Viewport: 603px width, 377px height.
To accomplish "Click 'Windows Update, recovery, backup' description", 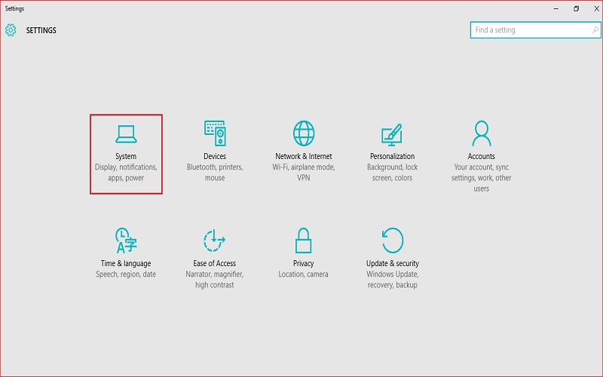I will 392,280.
